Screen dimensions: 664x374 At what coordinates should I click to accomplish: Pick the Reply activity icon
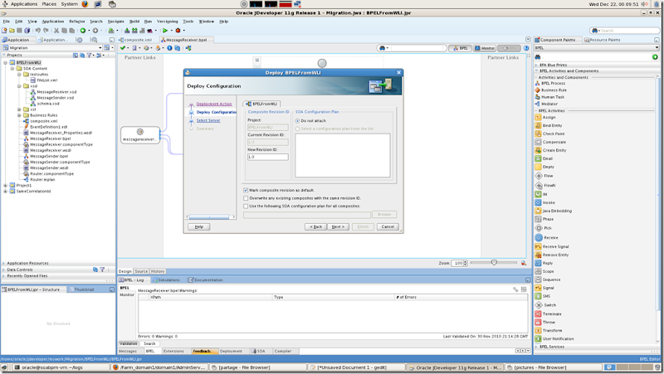[x=538, y=263]
